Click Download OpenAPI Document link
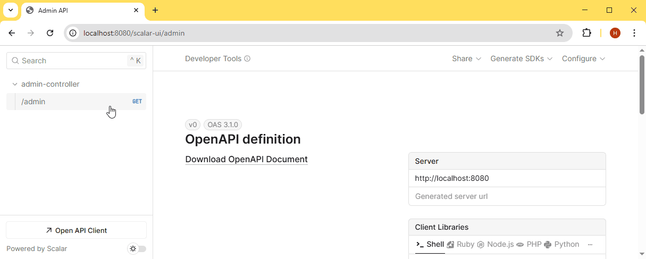Viewport: 646px width, 259px height. click(246, 159)
